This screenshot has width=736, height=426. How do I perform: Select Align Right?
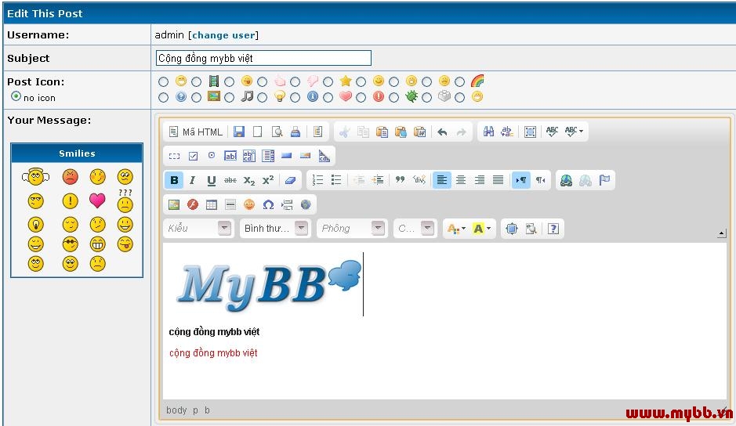coord(479,180)
